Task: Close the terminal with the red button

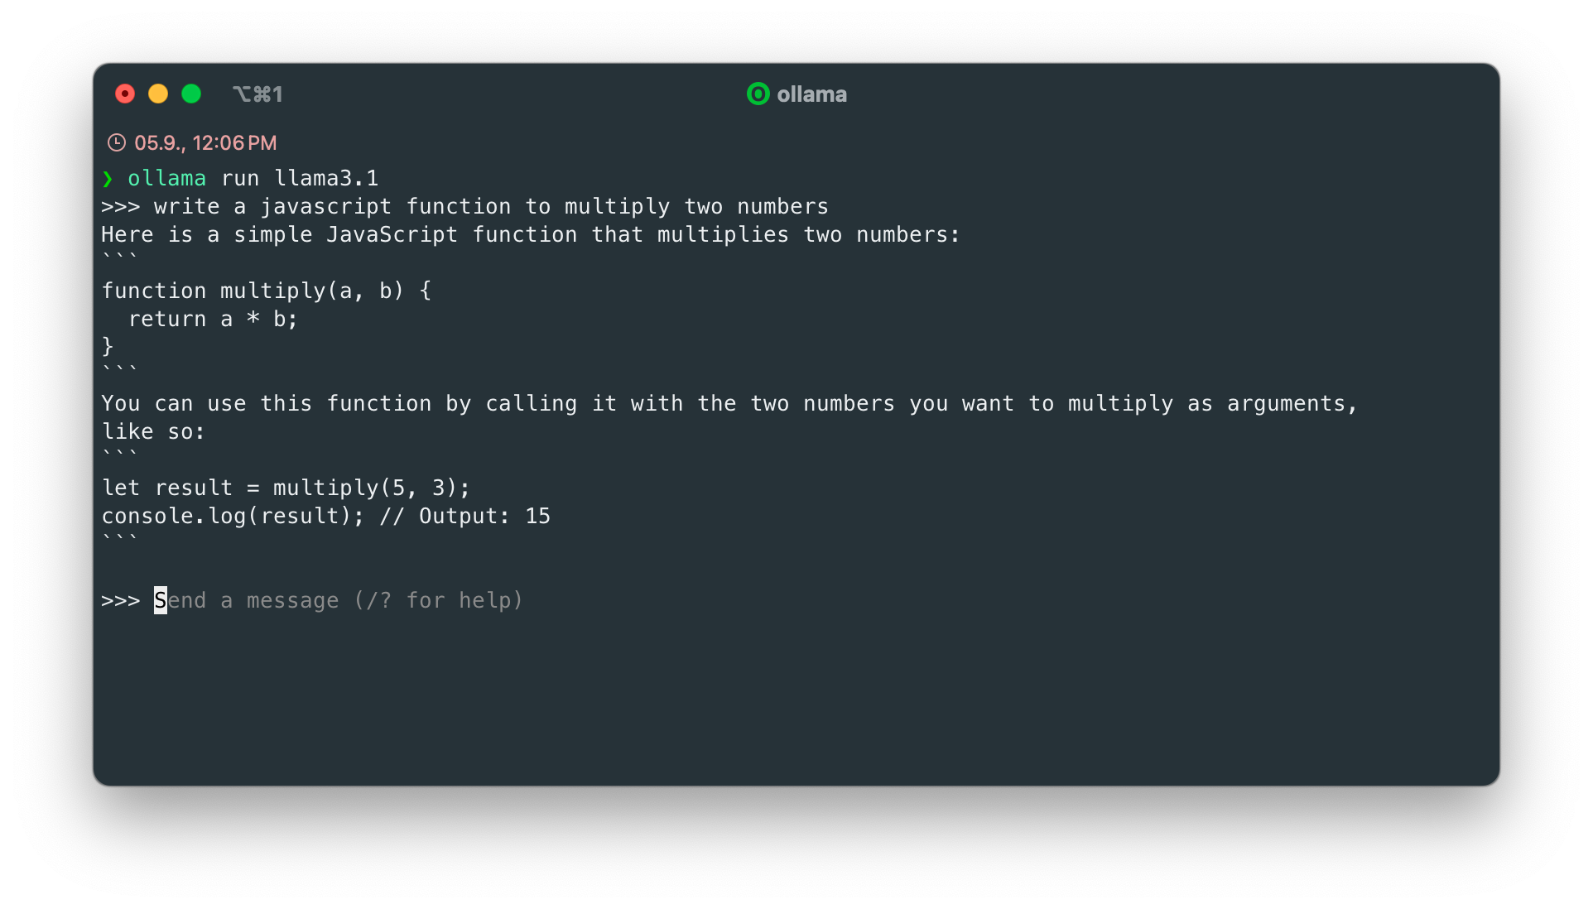Action: pos(125,94)
